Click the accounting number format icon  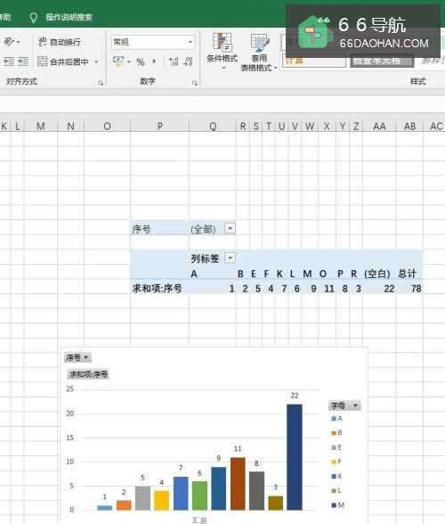(x=118, y=61)
